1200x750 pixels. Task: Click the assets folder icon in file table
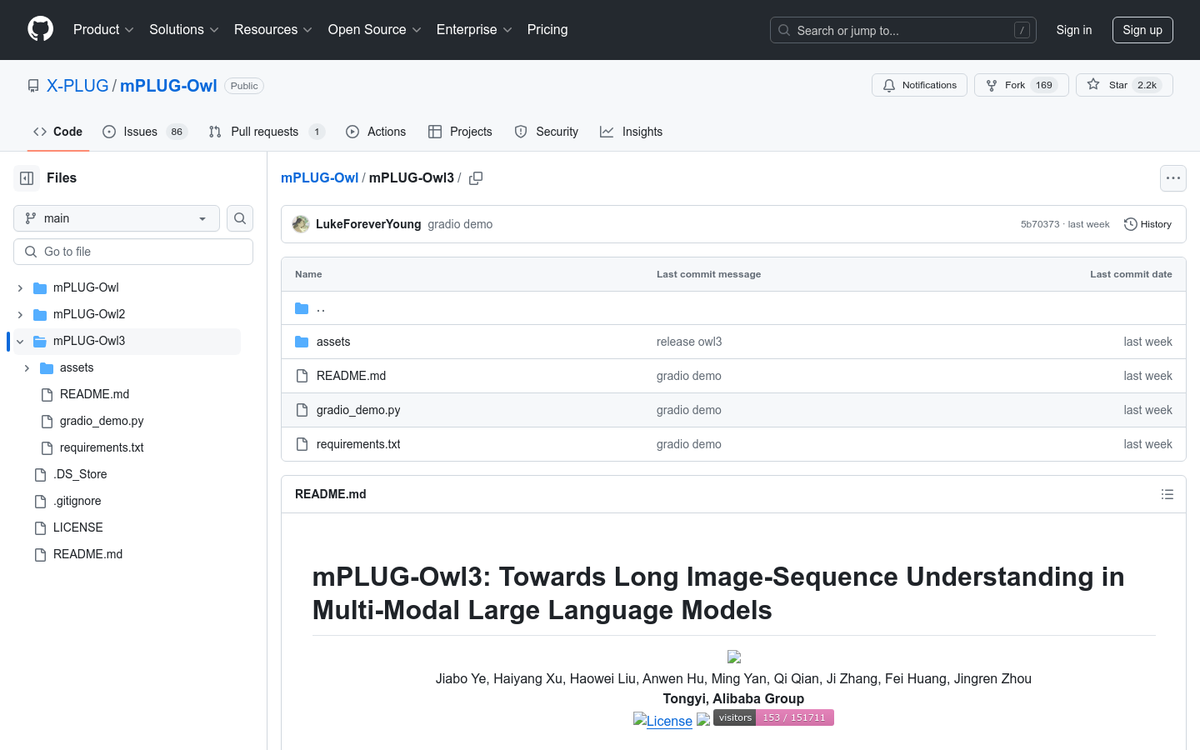pyautogui.click(x=302, y=342)
